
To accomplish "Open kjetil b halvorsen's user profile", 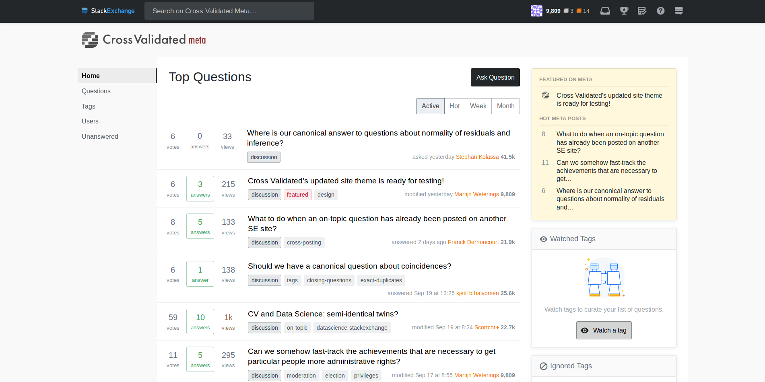I will pos(477,293).
